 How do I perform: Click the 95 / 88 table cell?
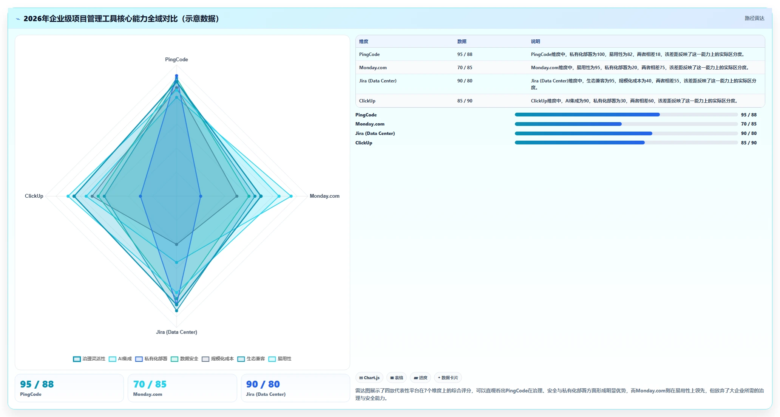[x=465, y=54]
